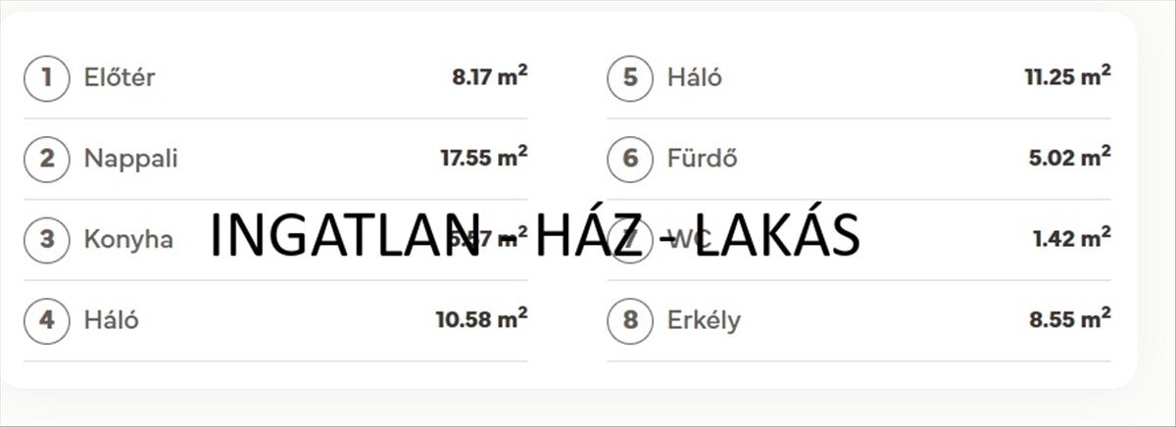Select the Háló label in row 4
Viewport: 1176px width, 427px height.
pos(112,320)
